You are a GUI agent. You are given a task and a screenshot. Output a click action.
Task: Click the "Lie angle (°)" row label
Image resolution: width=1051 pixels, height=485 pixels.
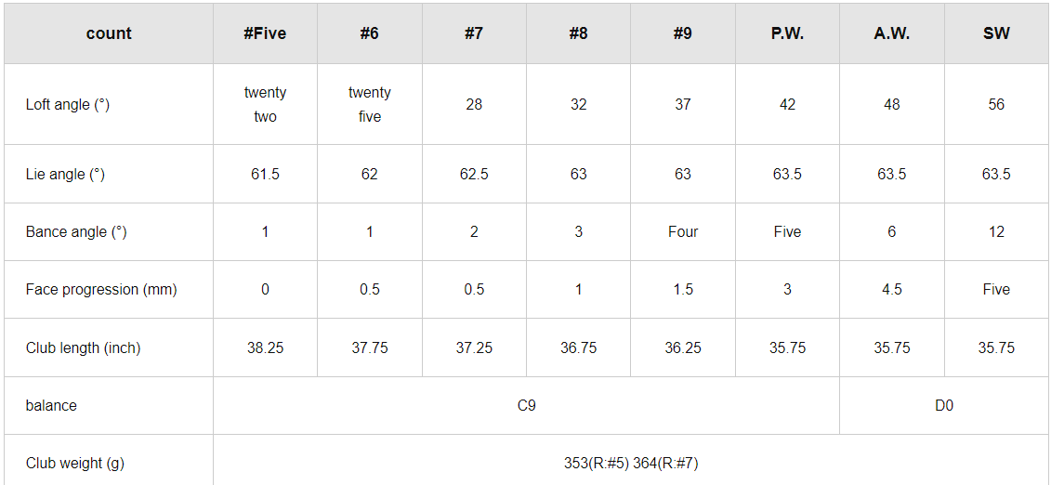(x=65, y=175)
